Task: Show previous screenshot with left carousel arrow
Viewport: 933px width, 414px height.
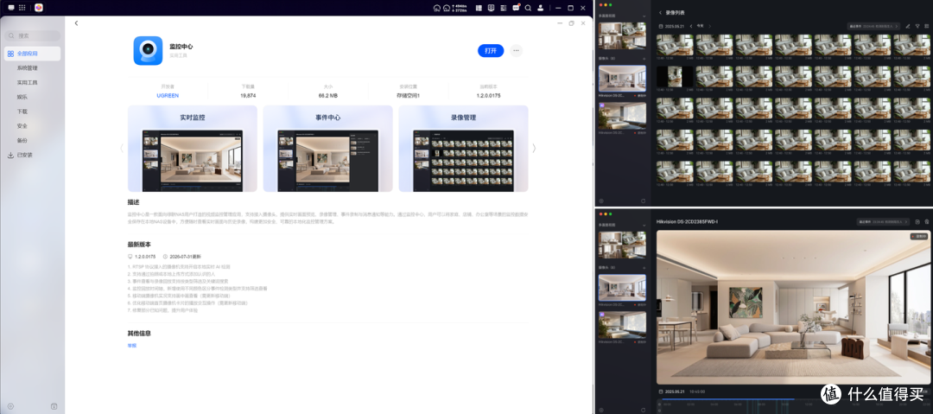Action: coord(122,149)
